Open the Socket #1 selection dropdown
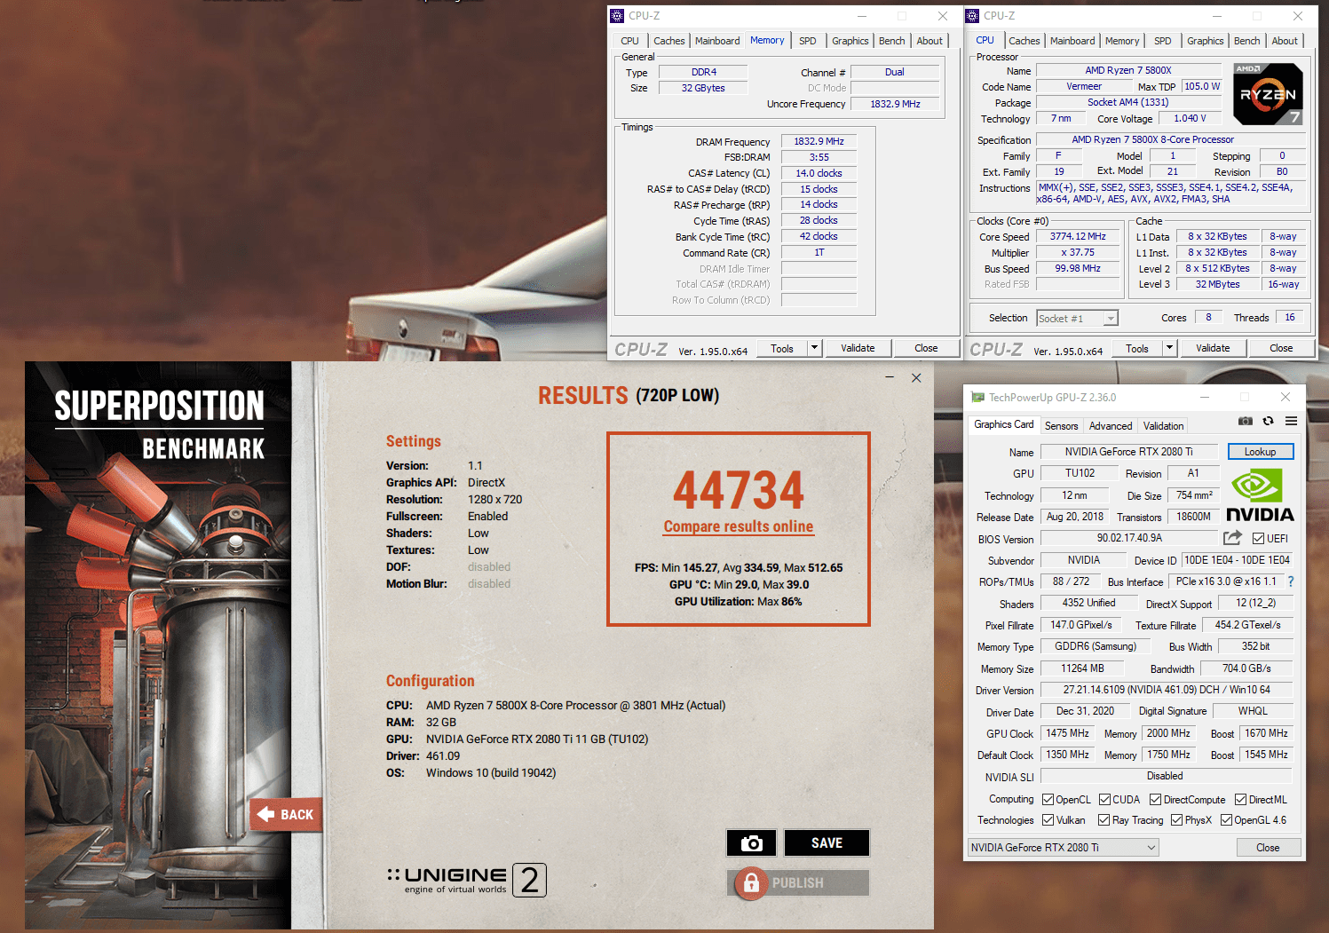This screenshot has height=933, width=1329. (x=1077, y=319)
